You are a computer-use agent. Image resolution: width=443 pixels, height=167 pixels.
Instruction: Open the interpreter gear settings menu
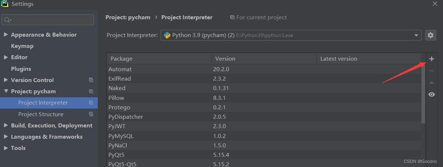tap(431, 35)
